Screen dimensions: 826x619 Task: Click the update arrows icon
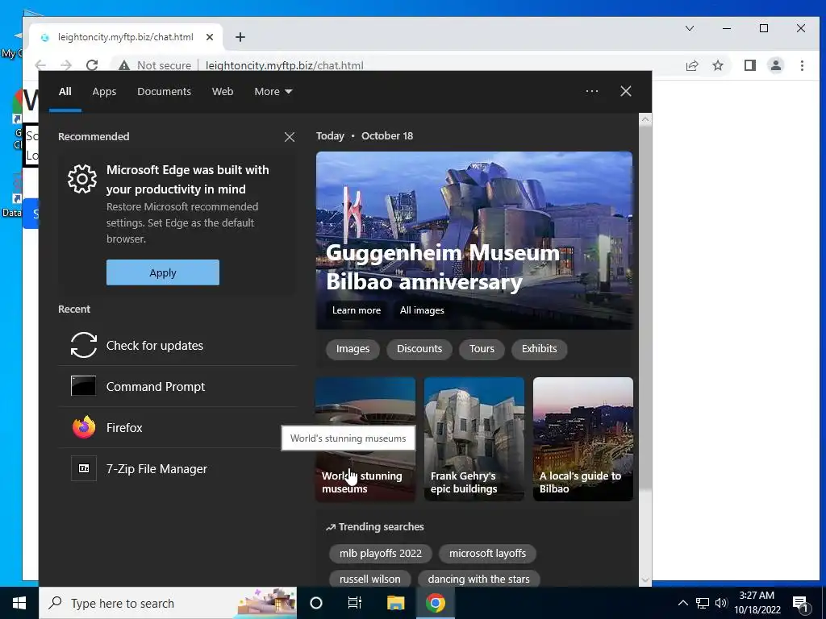pyautogui.click(x=84, y=345)
